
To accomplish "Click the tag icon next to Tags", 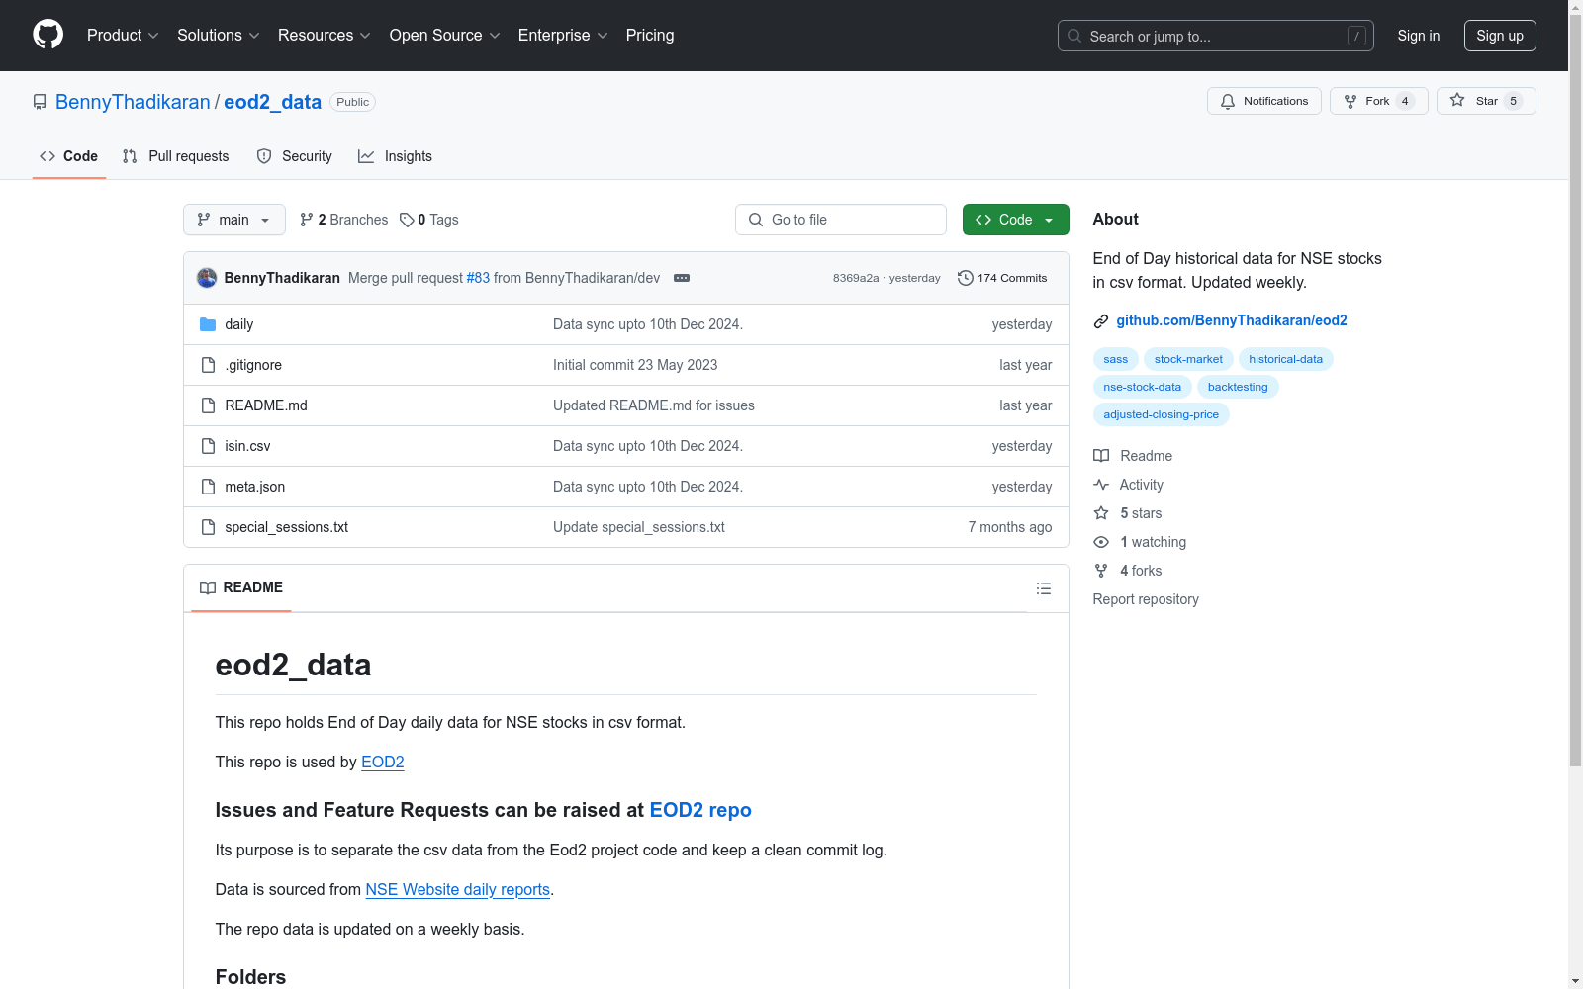I will click(x=407, y=220).
